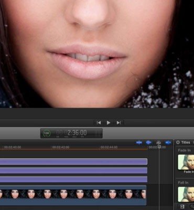This screenshot has width=194, height=210.
Task: Toggle the blue snapping button
Action: pyautogui.click(x=168, y=143)
